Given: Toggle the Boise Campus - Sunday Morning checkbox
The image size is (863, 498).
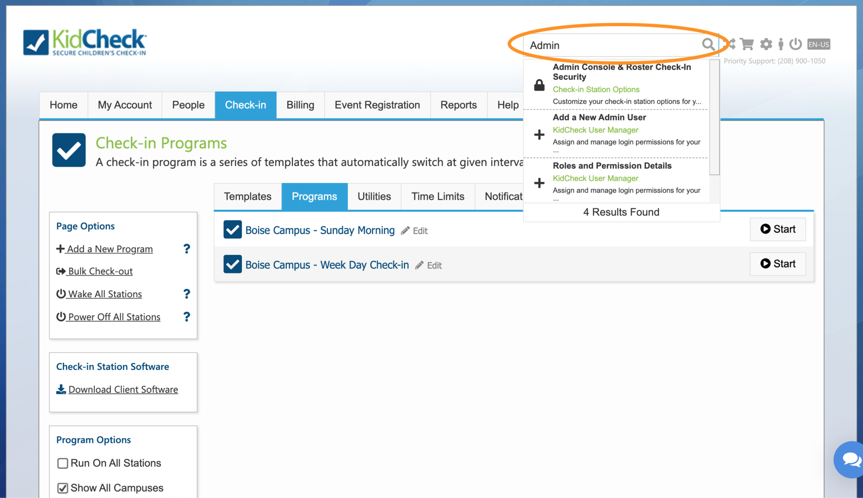Looking at the screenshot, I should 232,230.
